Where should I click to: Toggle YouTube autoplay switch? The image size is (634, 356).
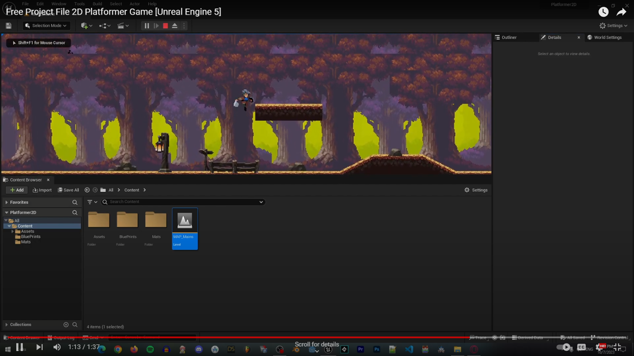coord(563,347)
